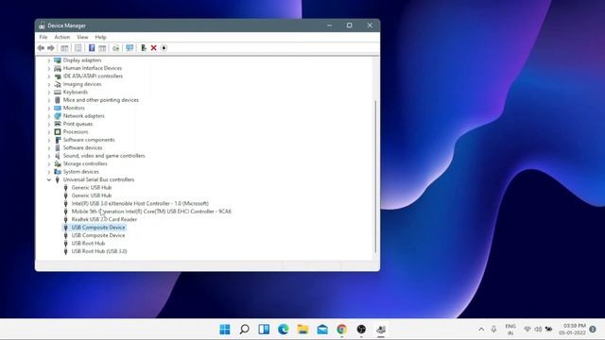Select Intel(R) USB 3.0 eXtensible Host Controller
This screenshot has height=340, width=605.
[x=140, y=204]
